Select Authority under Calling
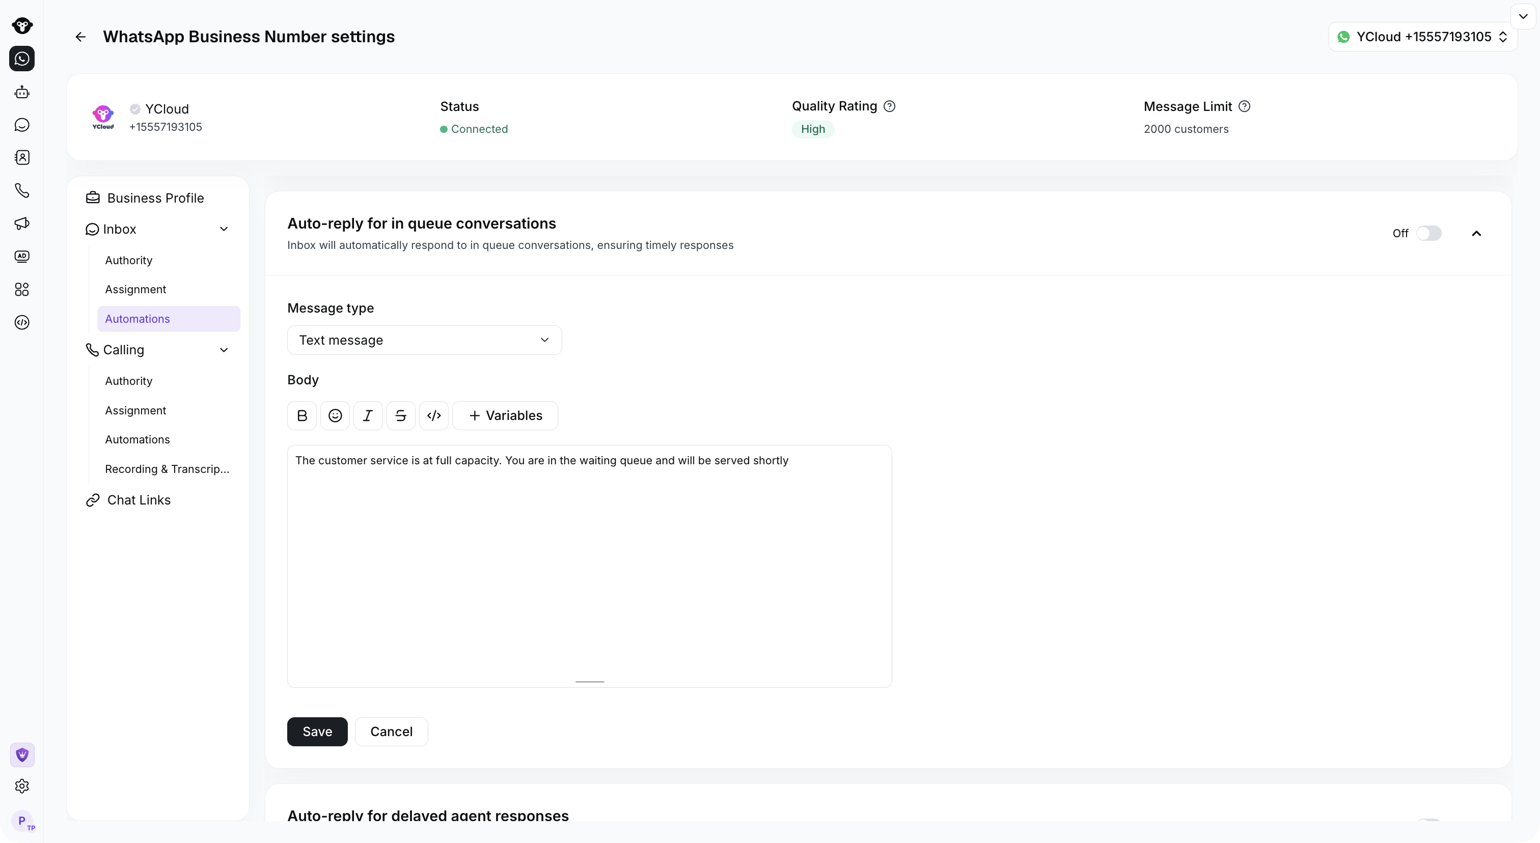 128,381
